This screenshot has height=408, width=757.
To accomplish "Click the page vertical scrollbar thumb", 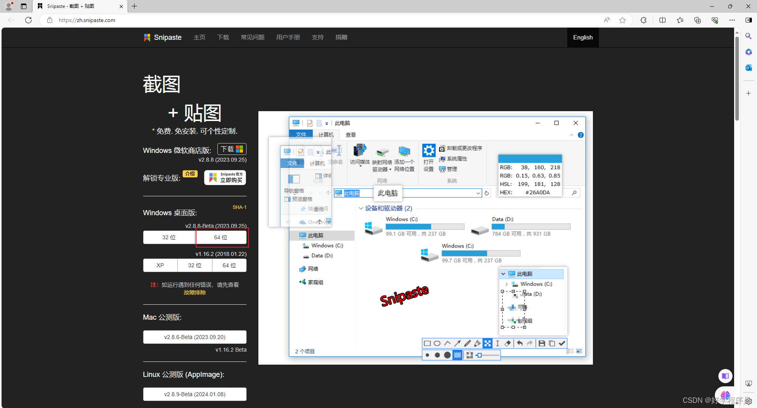I will [x=737, y=79].
